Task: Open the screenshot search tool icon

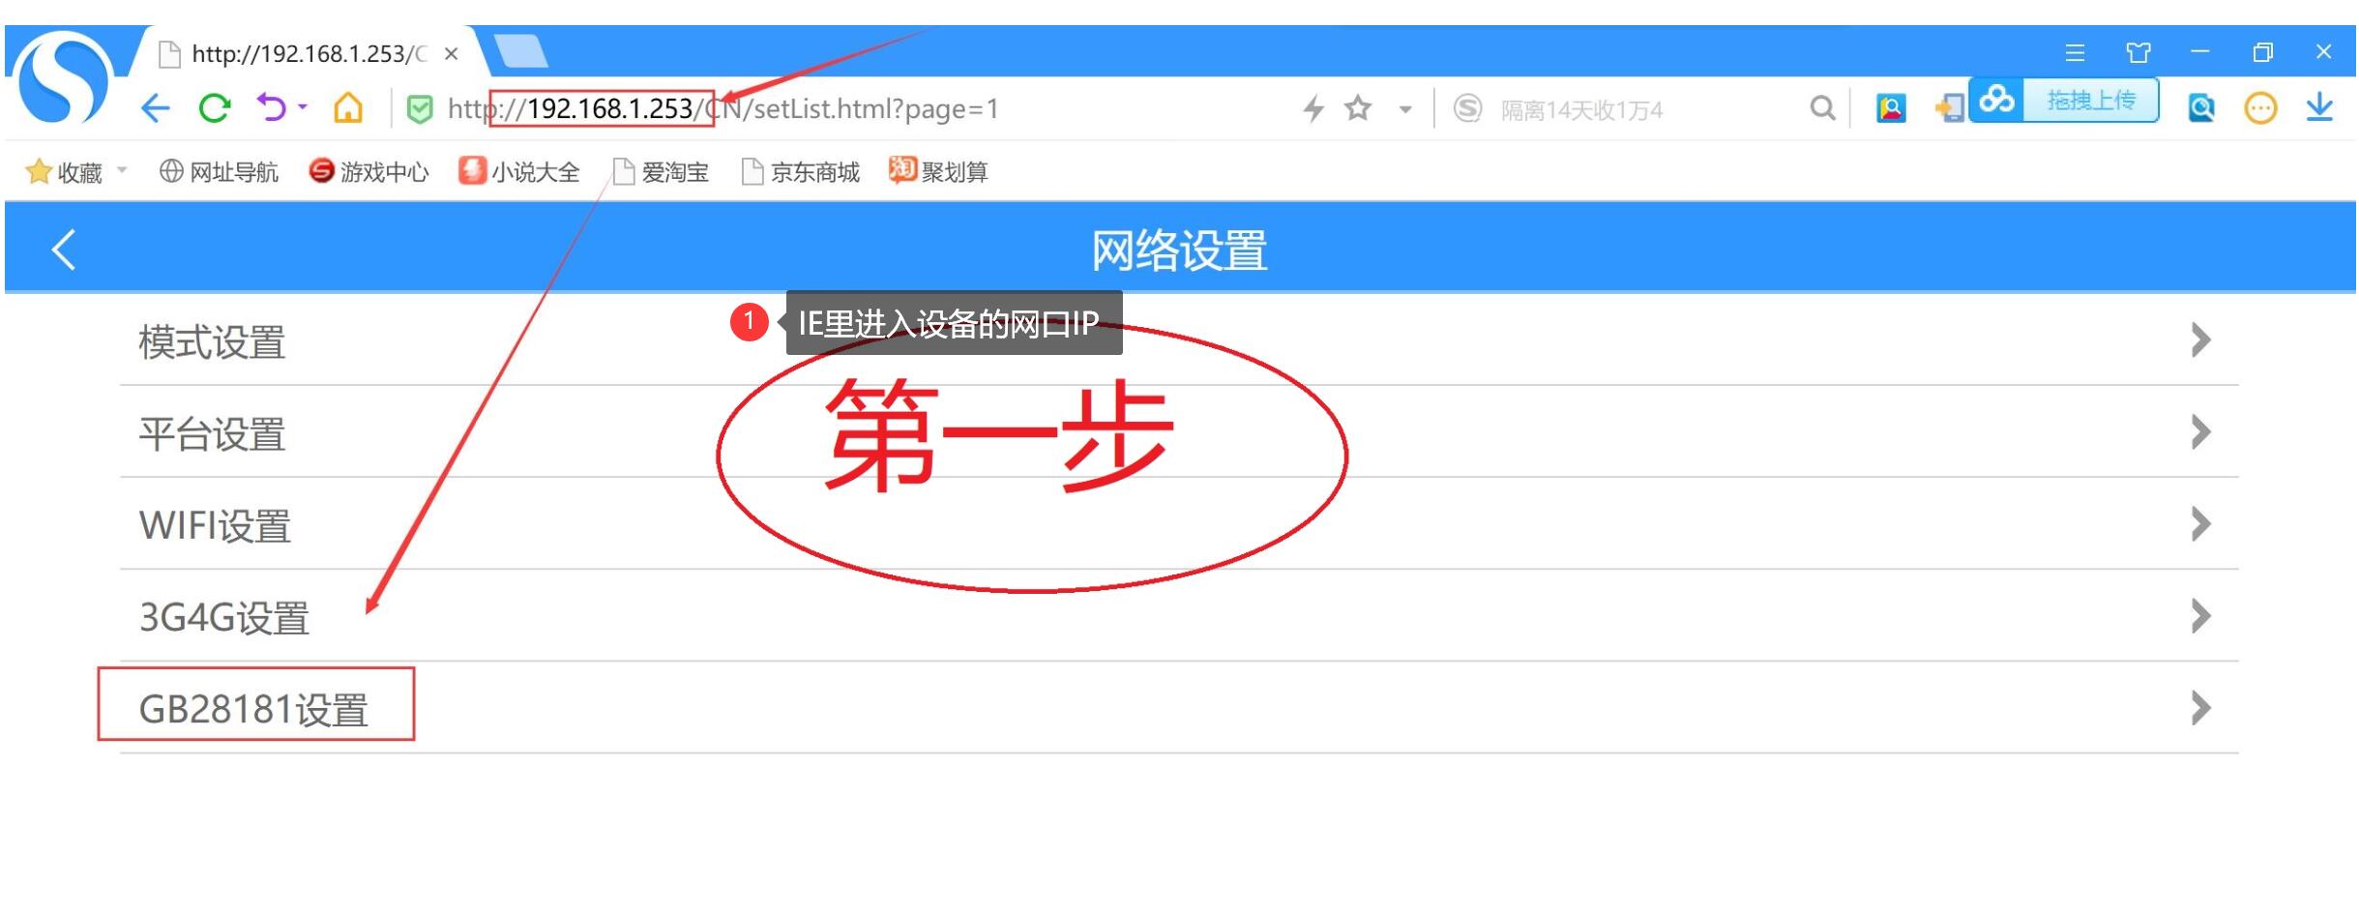Action: pyautogui.click(x=2201, y=107)
